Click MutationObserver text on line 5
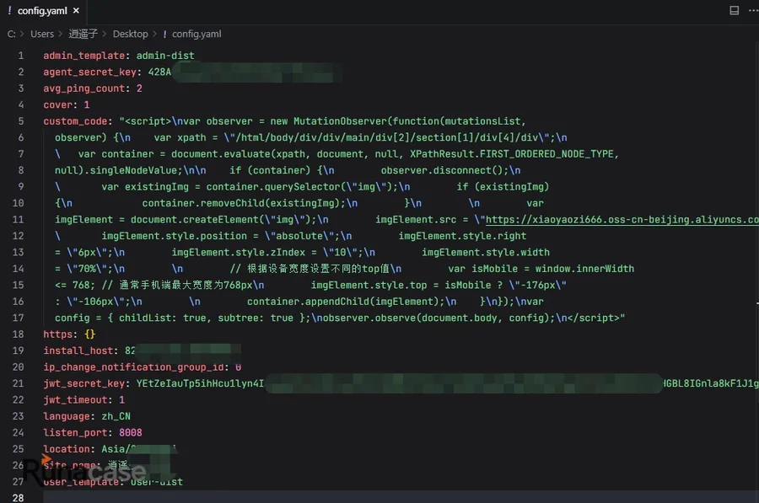Image resolution: width=759 pixels, height=503 pixels. (340, 121)
